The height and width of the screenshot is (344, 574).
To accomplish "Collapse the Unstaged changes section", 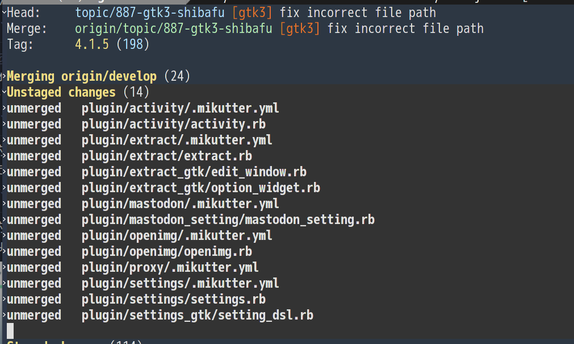I will pyautogui.click(x=4, y=92).
